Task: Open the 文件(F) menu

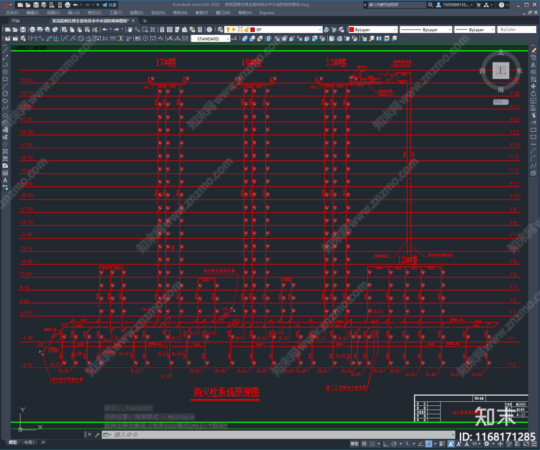Action: coord(12,13)
